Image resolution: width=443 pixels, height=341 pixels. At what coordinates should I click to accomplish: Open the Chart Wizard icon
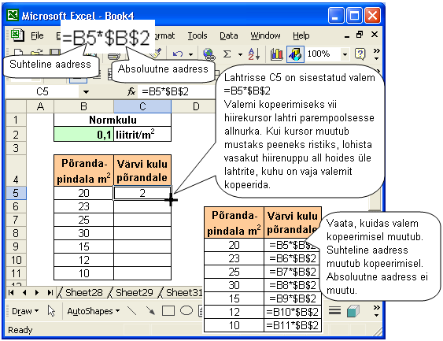click(x=277, y=54)
